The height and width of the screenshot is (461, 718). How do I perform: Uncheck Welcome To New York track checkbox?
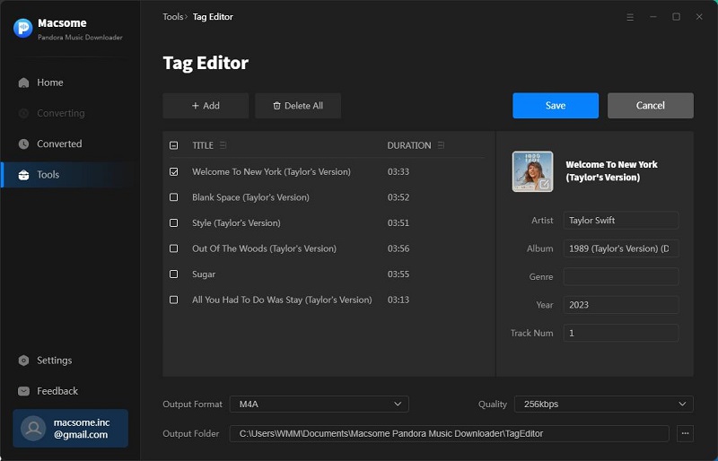[173, 171]
